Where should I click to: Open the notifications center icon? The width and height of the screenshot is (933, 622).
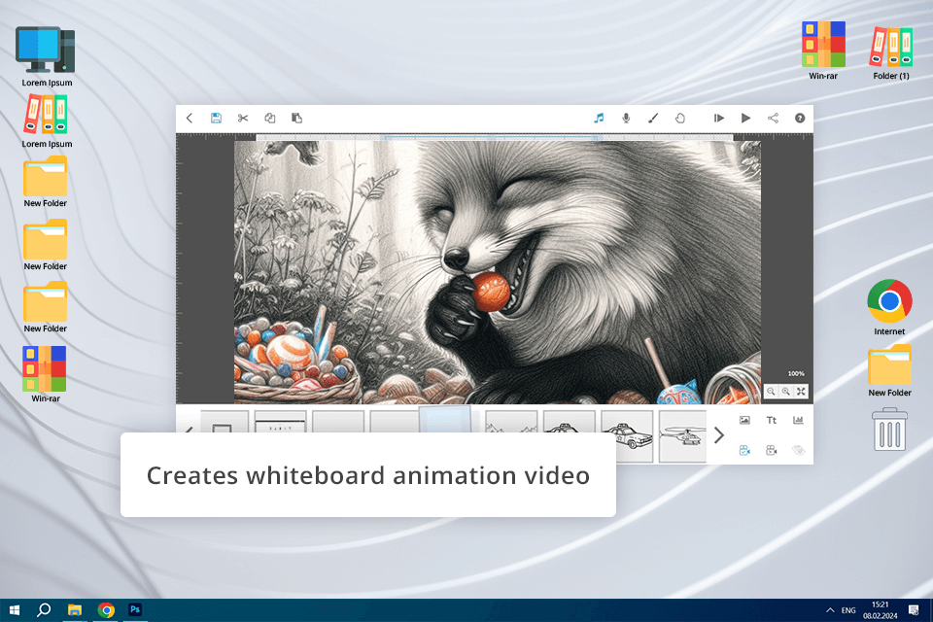[914, 610]
